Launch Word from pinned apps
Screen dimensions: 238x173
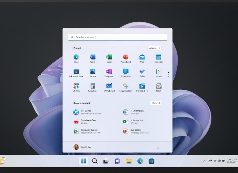tap(93, 59)
